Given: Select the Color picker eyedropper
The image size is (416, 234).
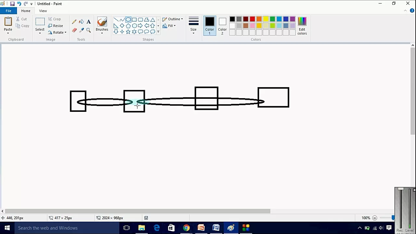Looking at the screenshot, I should pyautogui.click(x=81, y=30).
